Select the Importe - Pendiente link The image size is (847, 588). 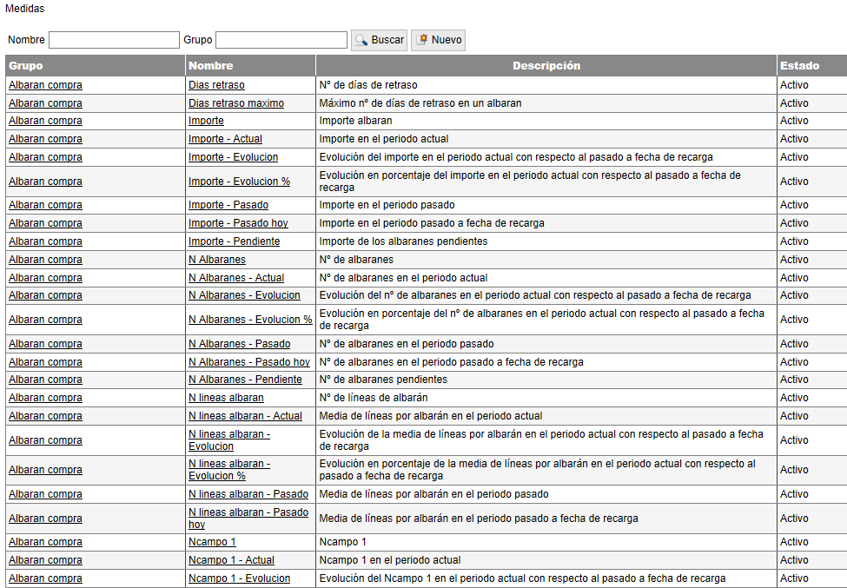[x=234, y=241]
